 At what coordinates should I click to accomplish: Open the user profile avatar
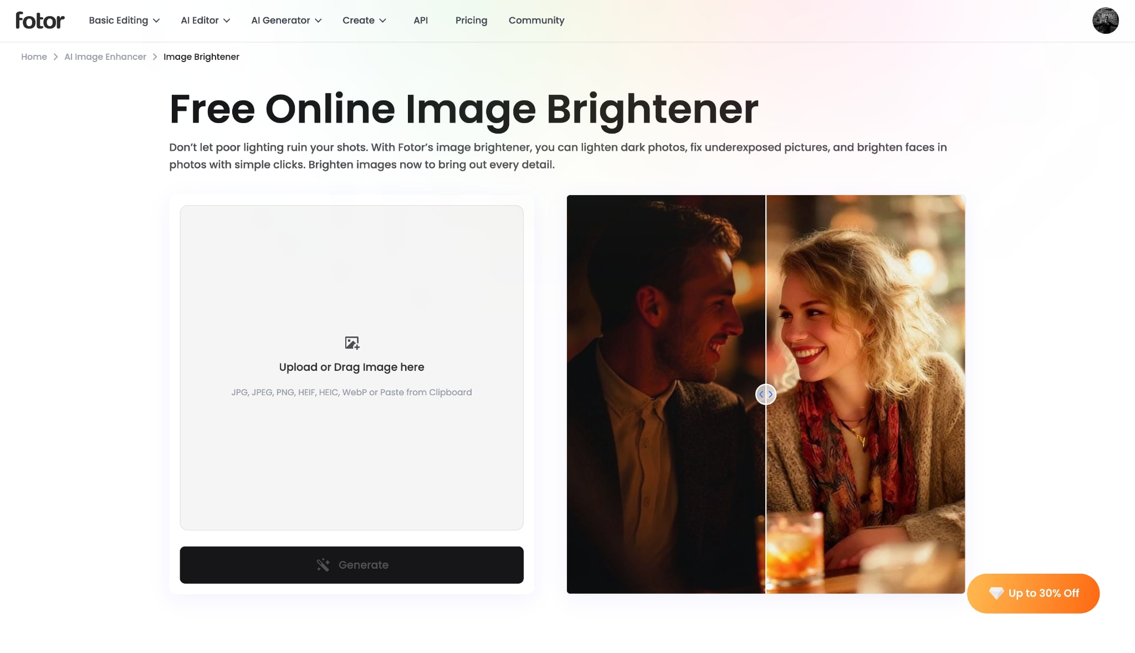(x=1105, y=21)
